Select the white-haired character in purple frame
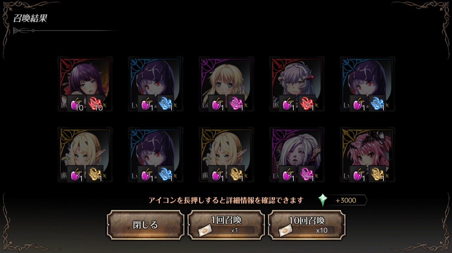 (x=297, y=155)
